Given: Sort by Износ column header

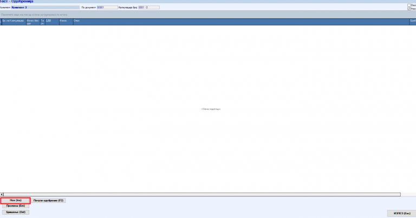Looking at the screenshot, I should click(66, 22).
